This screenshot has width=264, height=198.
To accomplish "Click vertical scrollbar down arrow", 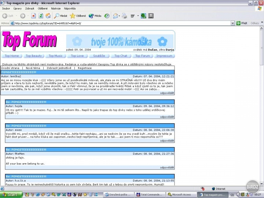I will coord(261,184).
